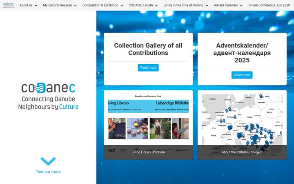The image size is (294, 184).
Task: Go to Online Conference July 2020
Action: click(269, 5)
